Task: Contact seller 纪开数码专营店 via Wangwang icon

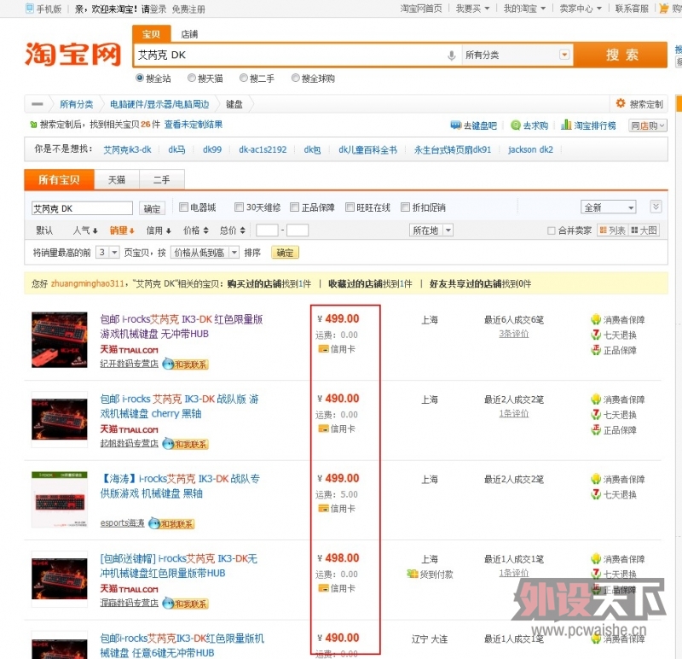Action: [186, 364]
